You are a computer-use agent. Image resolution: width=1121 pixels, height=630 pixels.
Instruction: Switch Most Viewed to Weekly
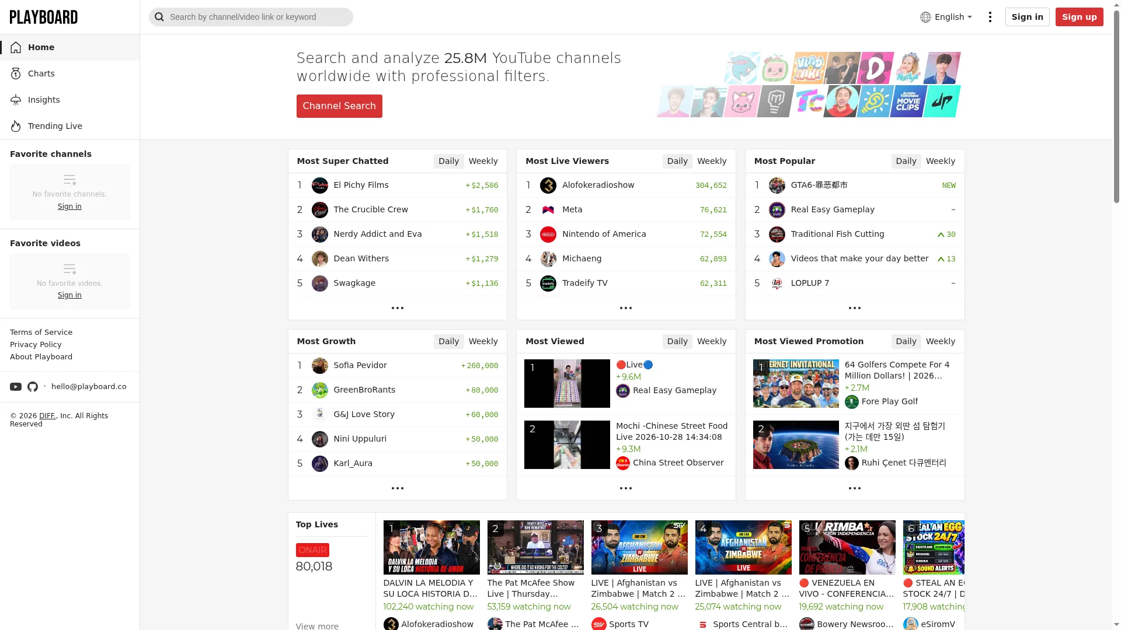(x=712, y=341)
